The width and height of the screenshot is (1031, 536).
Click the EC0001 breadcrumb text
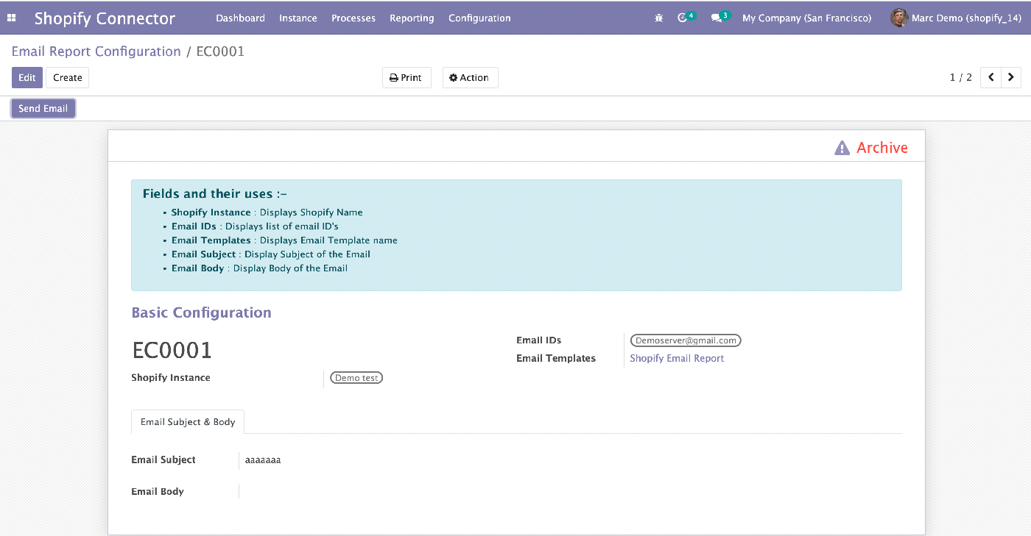coord(220,51)
